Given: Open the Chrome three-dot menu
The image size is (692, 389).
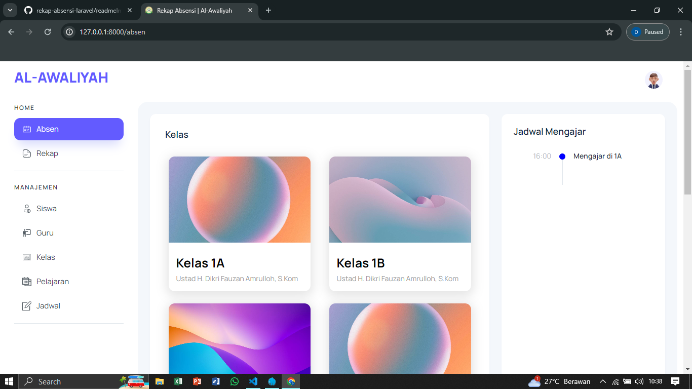Looking at the screenshot, I should click(x=681, y=32).
